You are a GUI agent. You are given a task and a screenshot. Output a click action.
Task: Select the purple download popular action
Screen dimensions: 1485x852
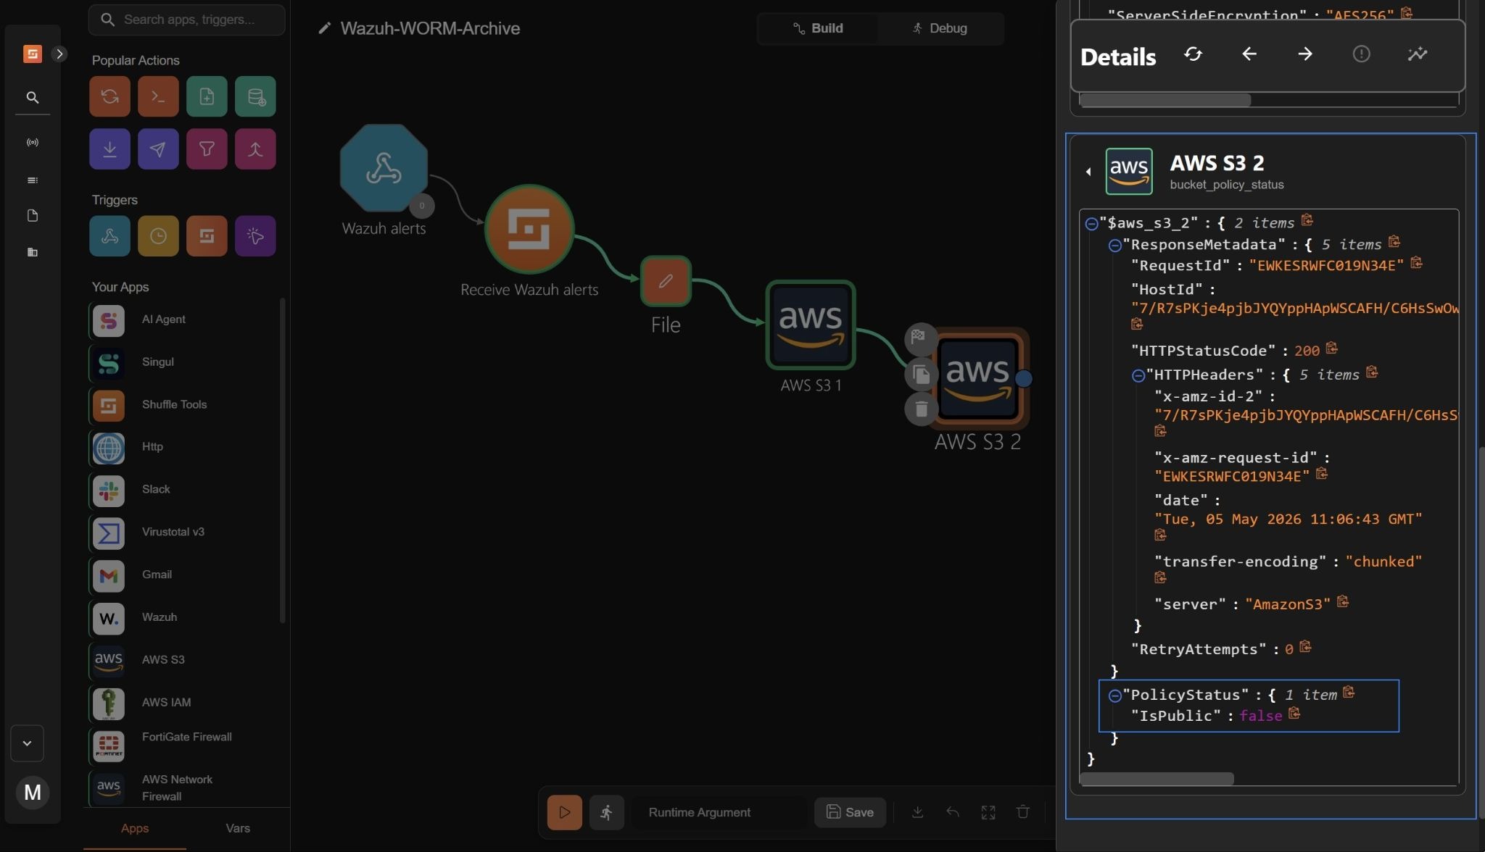point(109,149)
